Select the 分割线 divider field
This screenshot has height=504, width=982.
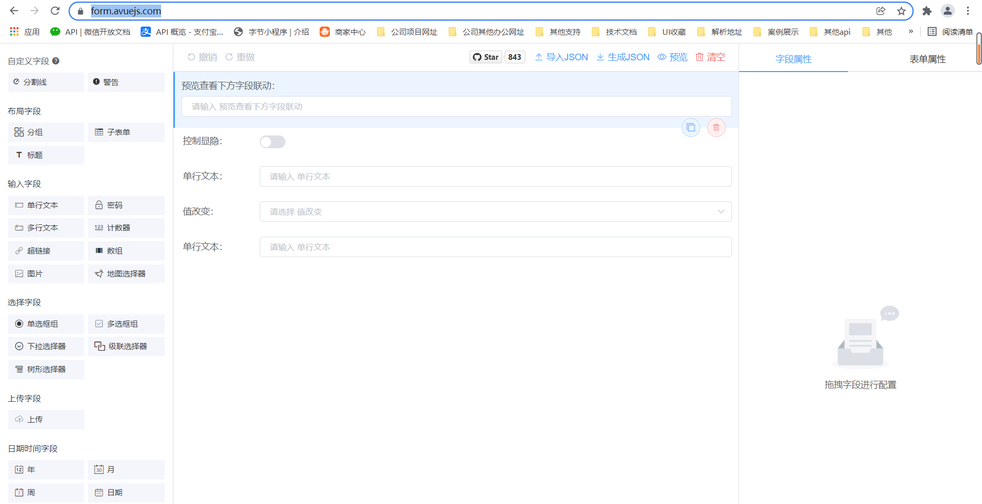(46, 82)
